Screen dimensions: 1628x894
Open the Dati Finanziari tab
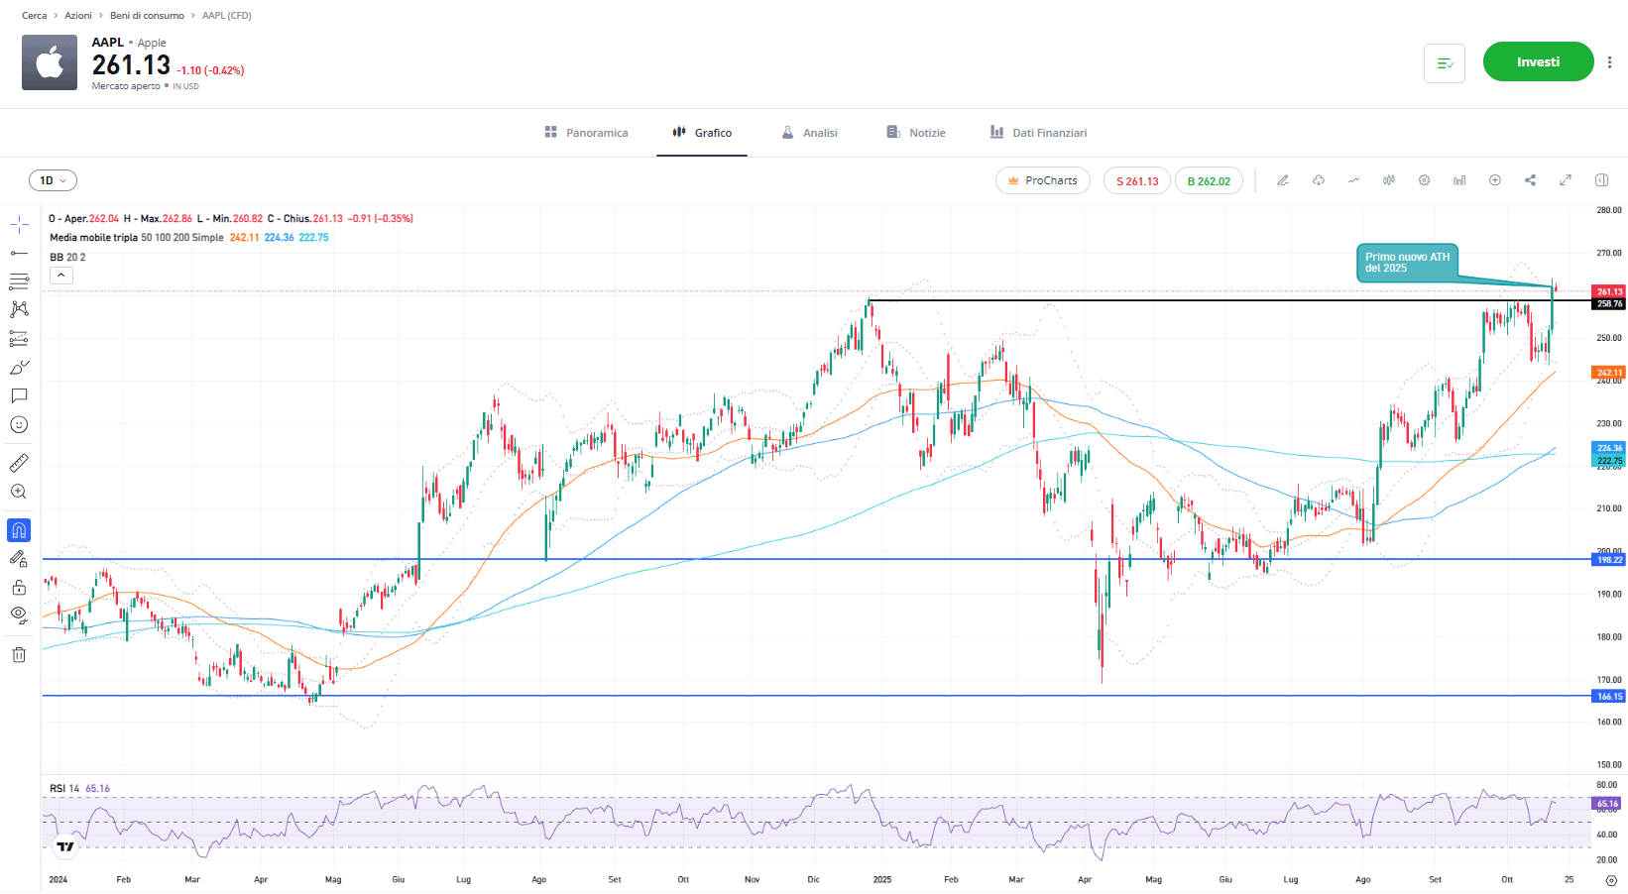[1038, 133]
